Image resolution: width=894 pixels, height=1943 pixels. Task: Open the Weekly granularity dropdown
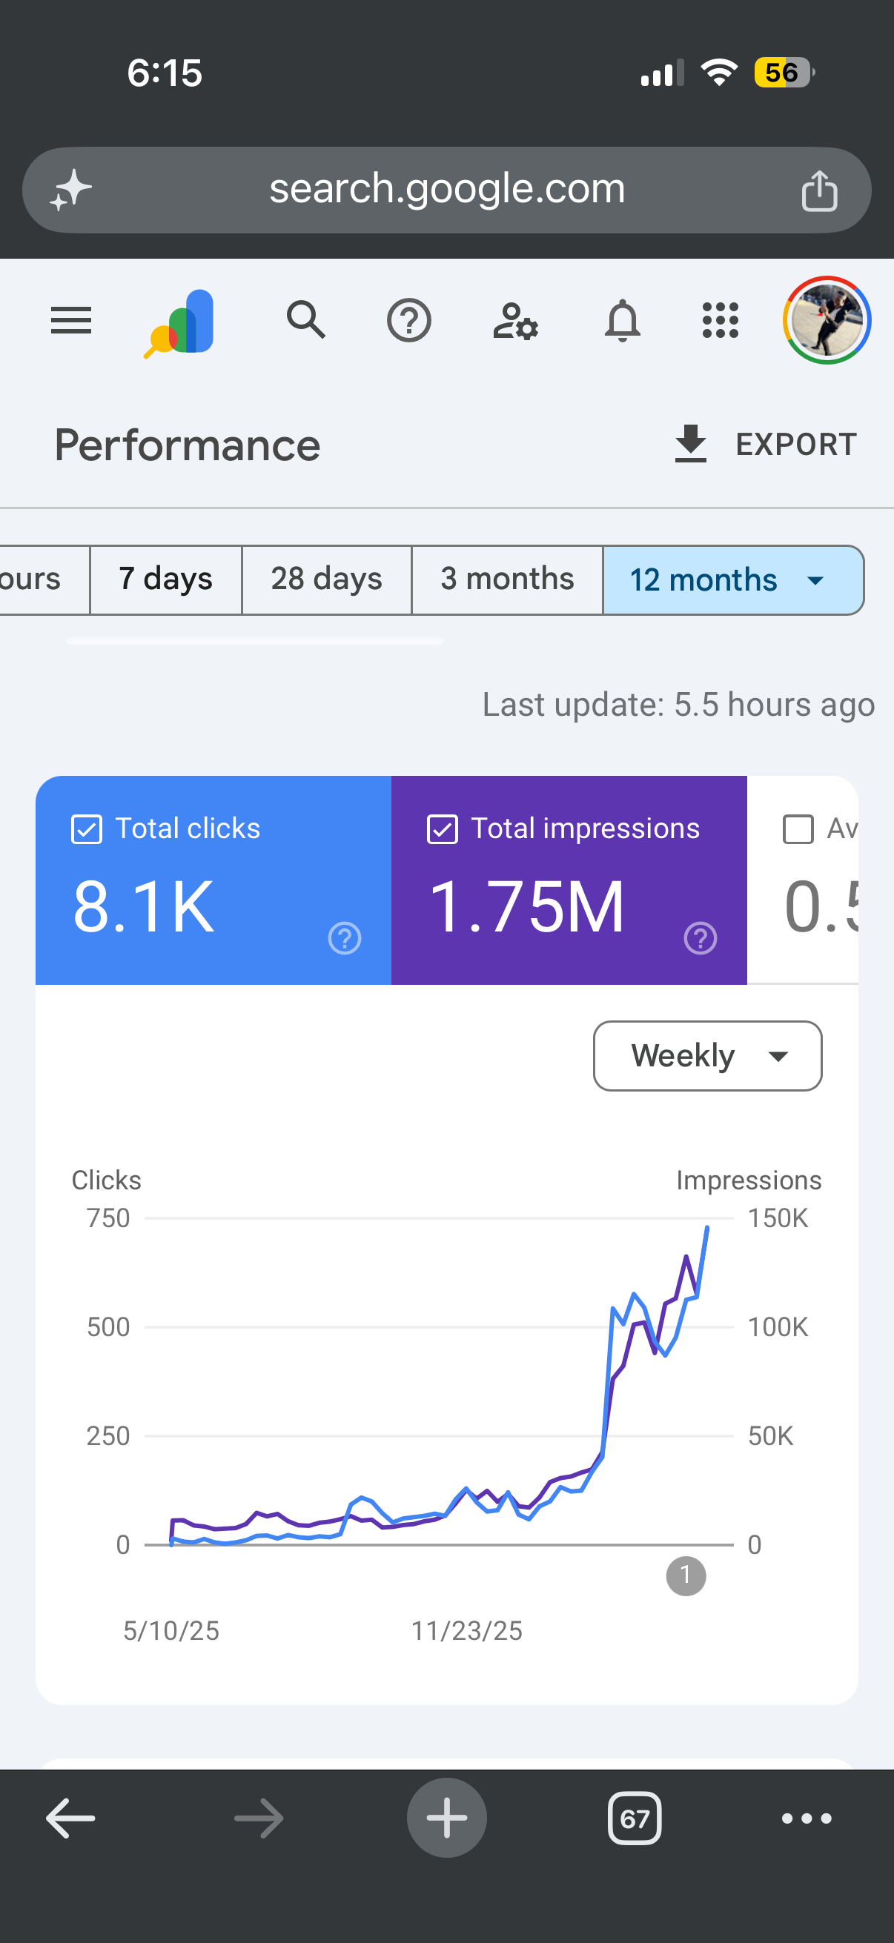[708, 1056]
